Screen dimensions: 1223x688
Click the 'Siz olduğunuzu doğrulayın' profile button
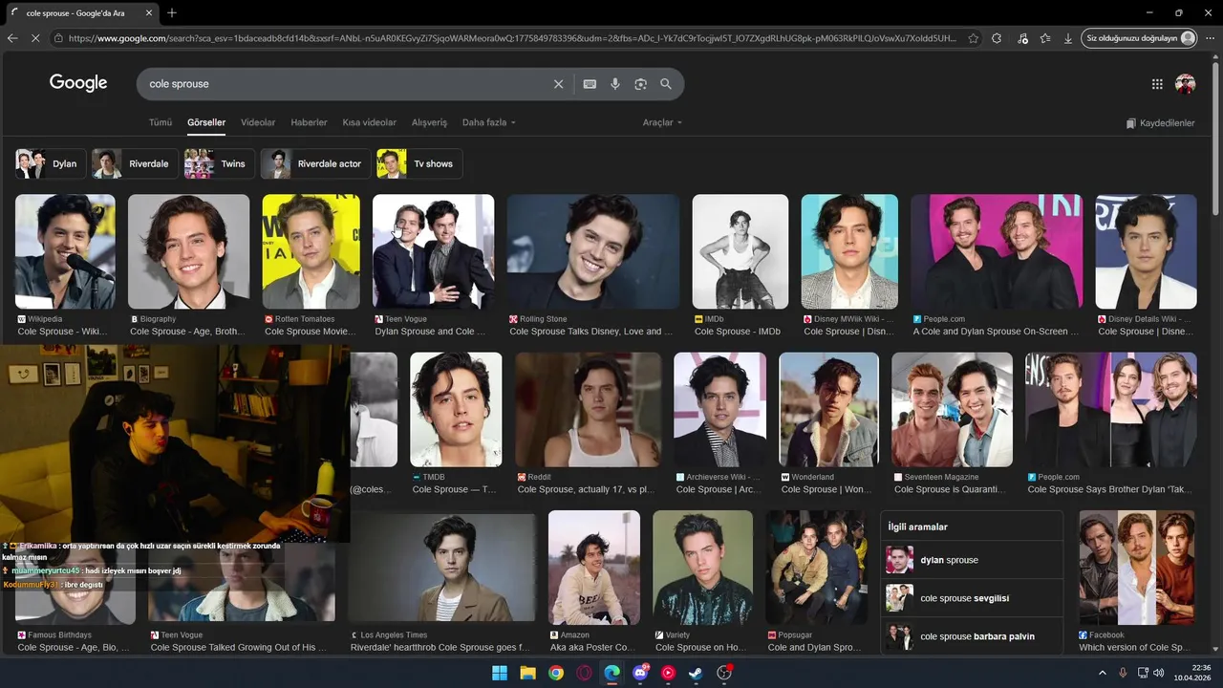tap(1140, 38)
